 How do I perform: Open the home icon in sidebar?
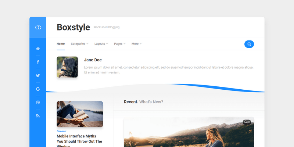38,49
